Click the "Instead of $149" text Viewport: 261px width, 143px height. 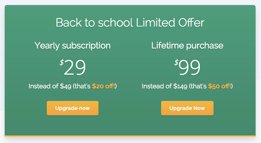pos(165,86)
